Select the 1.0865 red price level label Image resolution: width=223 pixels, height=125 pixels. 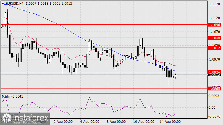pos(215,88)
